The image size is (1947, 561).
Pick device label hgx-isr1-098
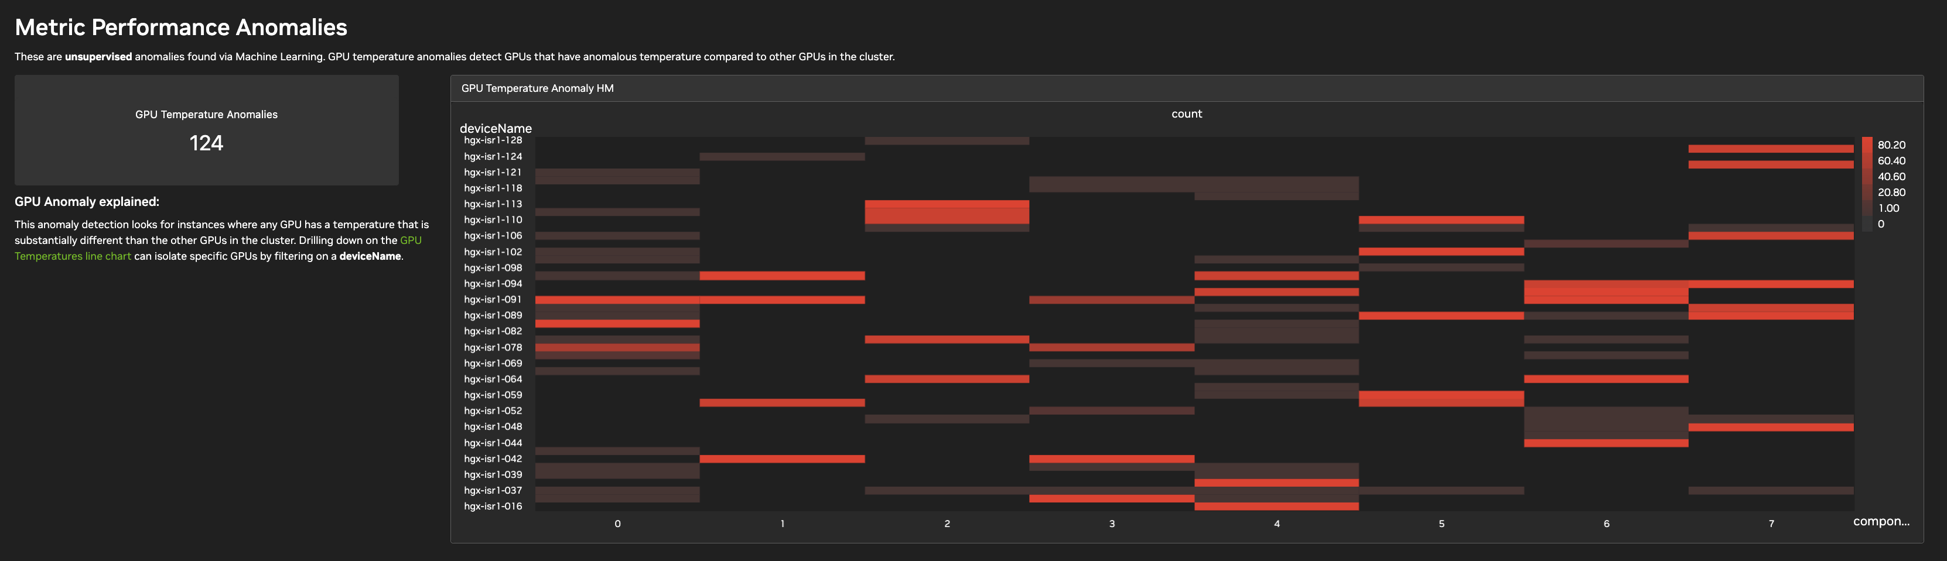pyautogui.click(x=493, y=268)
